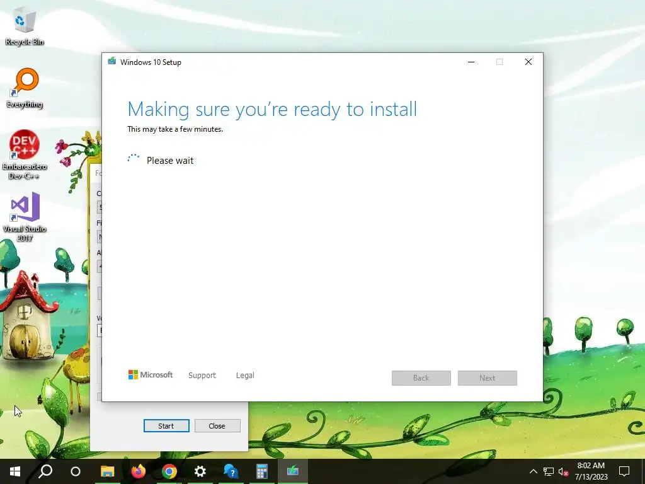Open Get Help app on taskbar
Screen dimensions: 645x484
pyautogui.click(x=231, y=471)
